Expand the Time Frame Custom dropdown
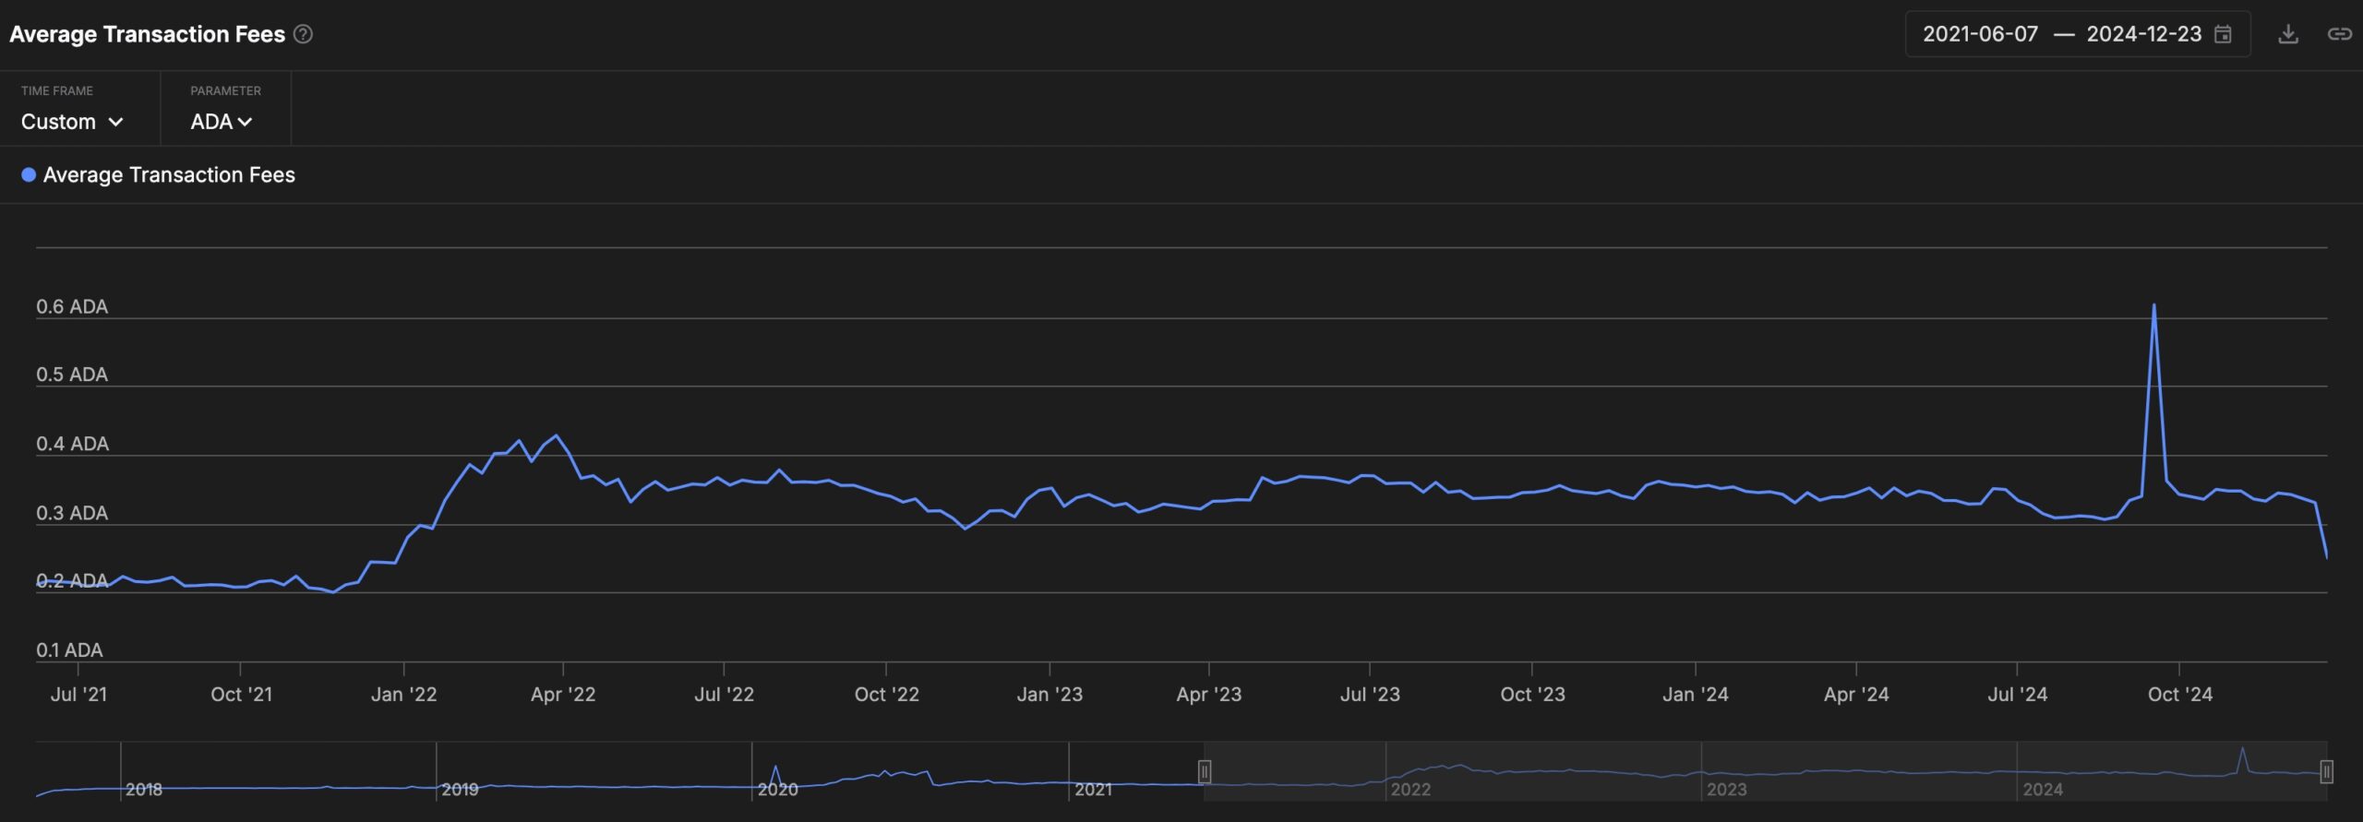The image size is (2363, 822). point(72,122)
